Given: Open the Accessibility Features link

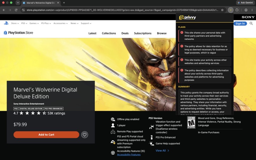Looking at the screenshot, I should coord(129,155).
